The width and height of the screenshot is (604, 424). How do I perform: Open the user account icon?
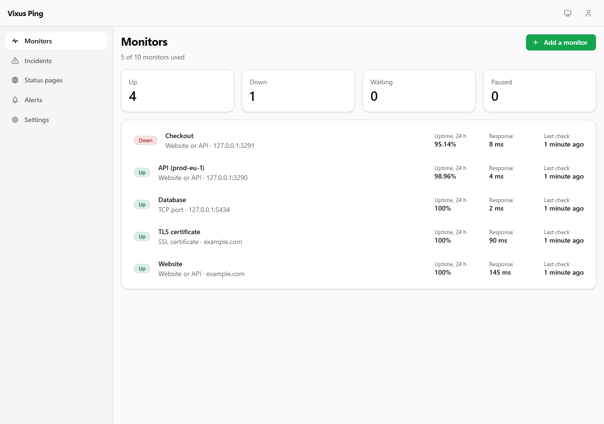588,13
